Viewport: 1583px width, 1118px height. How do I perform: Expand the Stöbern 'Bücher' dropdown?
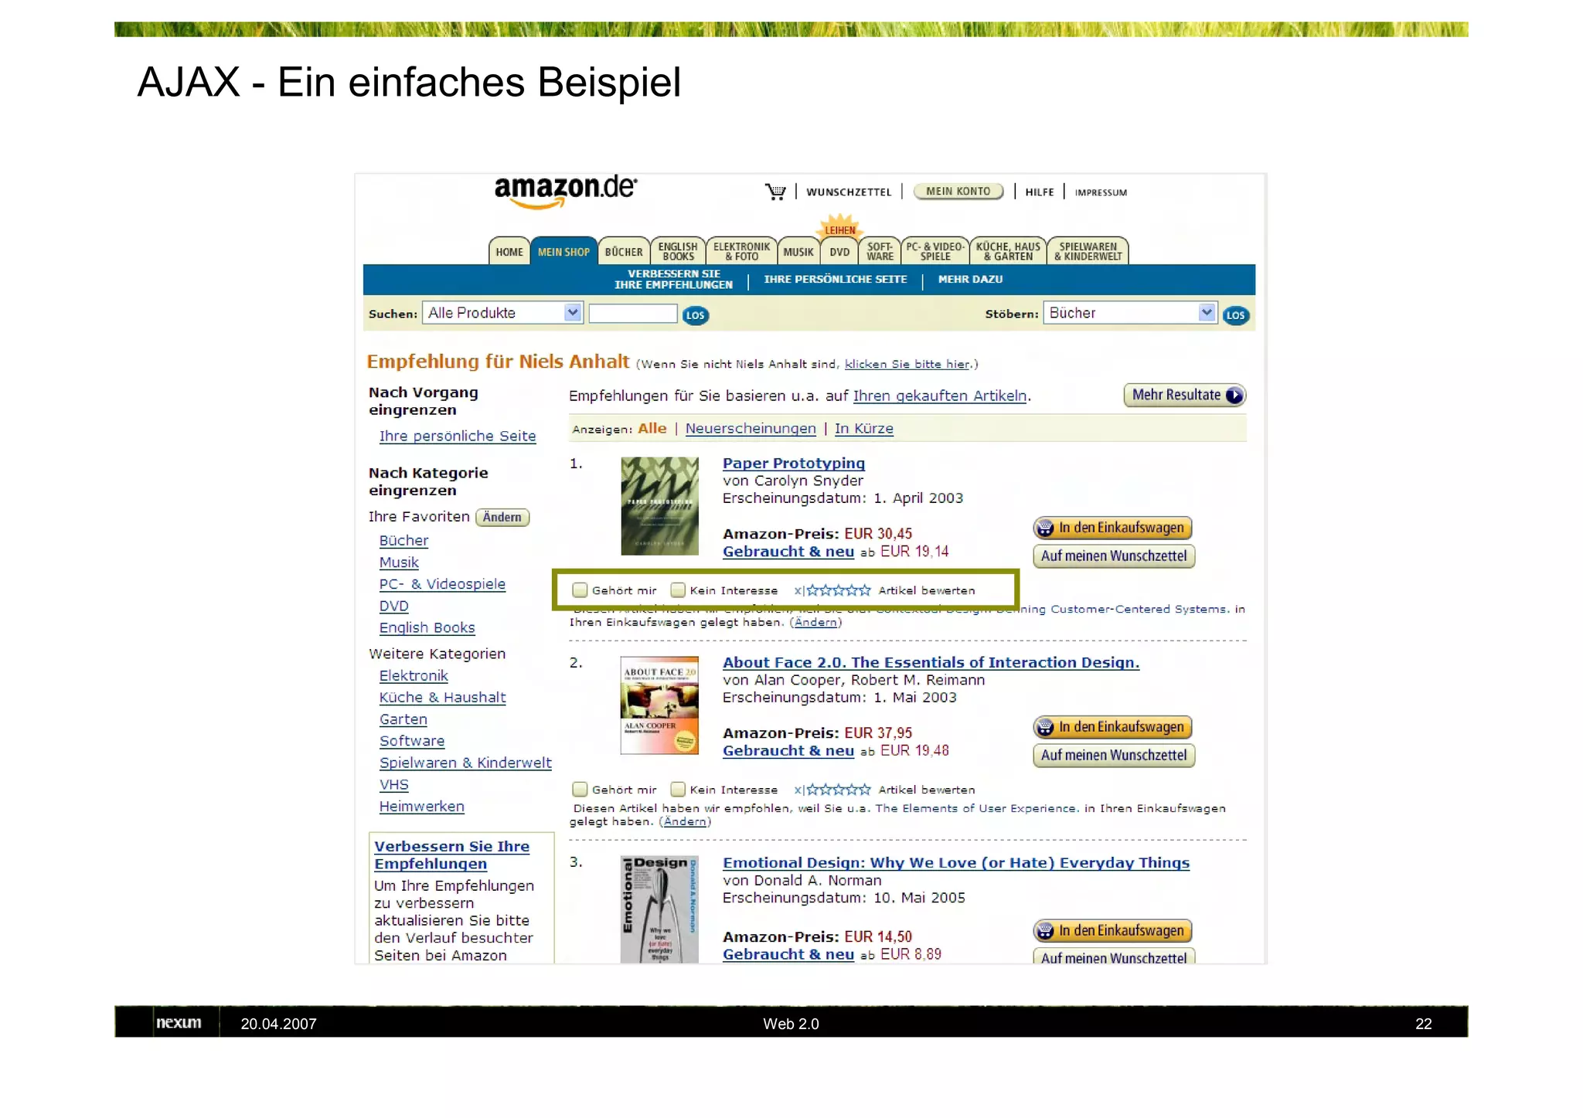[1130, 313]
